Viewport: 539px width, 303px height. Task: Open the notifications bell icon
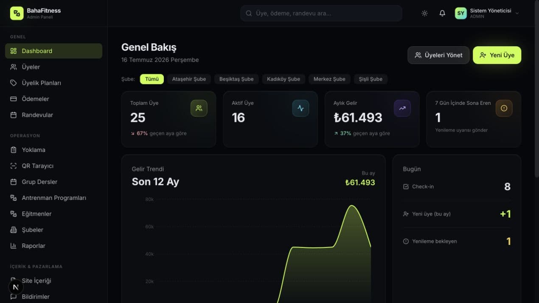click(x=442, y=13)
